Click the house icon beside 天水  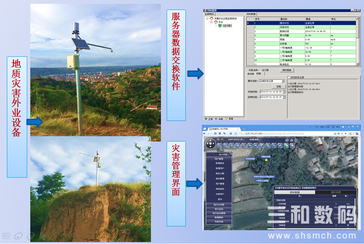[216, 22]
